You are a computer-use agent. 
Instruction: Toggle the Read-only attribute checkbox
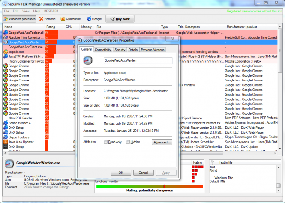105,142
